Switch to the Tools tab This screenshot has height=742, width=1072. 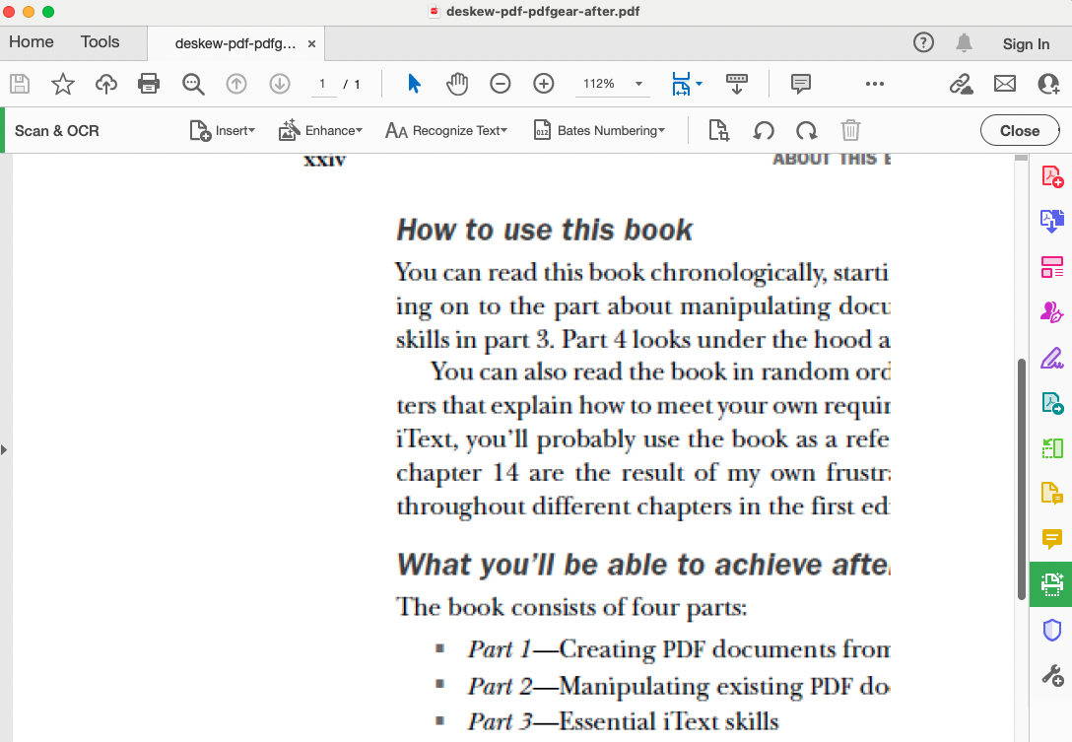point(100,41)
